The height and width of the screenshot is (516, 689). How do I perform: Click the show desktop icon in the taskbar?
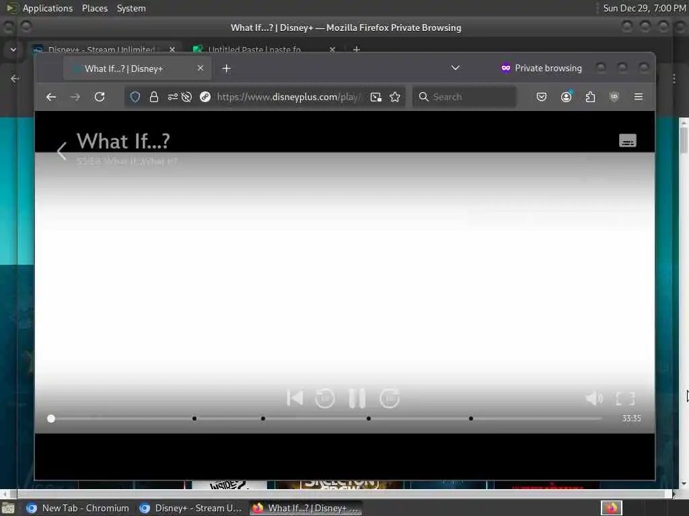click(x=8, y=508)
